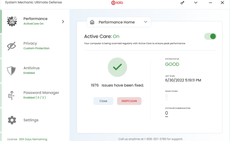Open the title bar dropdown arrow menu
The height and width of the screenshot is (141, 230).
coord(196,3)
